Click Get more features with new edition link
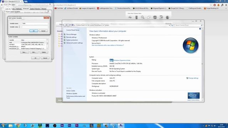The height and width of the screenshot is (128, 228). click(x=108, y=45)
